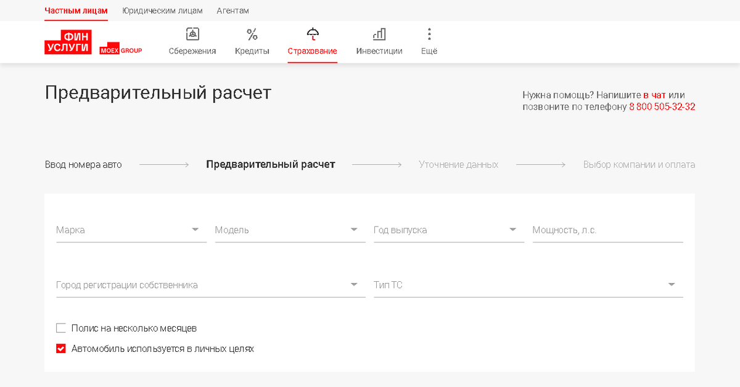The width and height of the screenshot is (740, 387).
Task: Uncheck Автомобиль используется в личных целях
Action: (x=60, y=348)
